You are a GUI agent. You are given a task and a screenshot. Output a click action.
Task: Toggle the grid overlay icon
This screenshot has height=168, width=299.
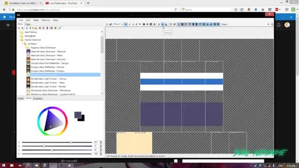tap(171, 24)
